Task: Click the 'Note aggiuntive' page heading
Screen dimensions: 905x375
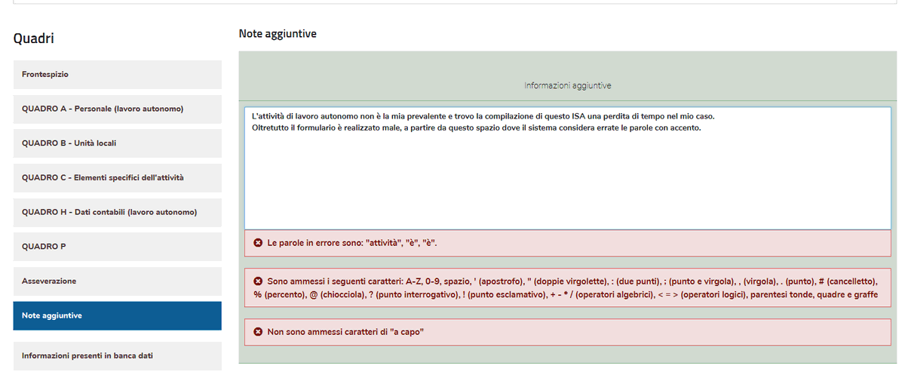Action: click(x=278, y=34)
